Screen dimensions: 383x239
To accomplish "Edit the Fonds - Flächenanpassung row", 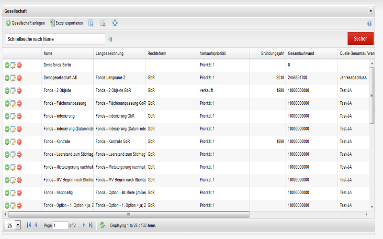I will [13, 104].
